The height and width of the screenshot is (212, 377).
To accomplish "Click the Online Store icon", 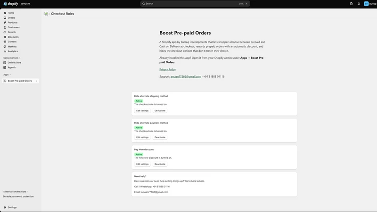I will pos(5,63).
